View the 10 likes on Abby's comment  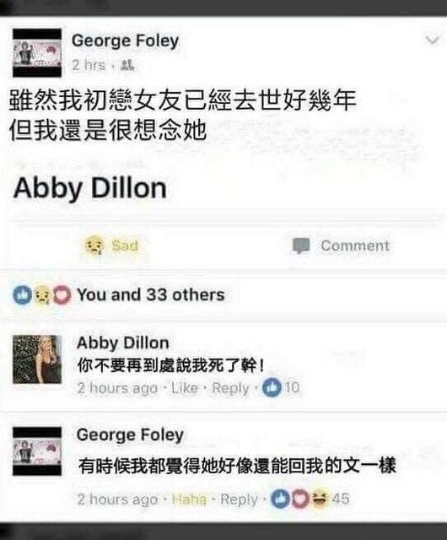click(x=281, y=387)
